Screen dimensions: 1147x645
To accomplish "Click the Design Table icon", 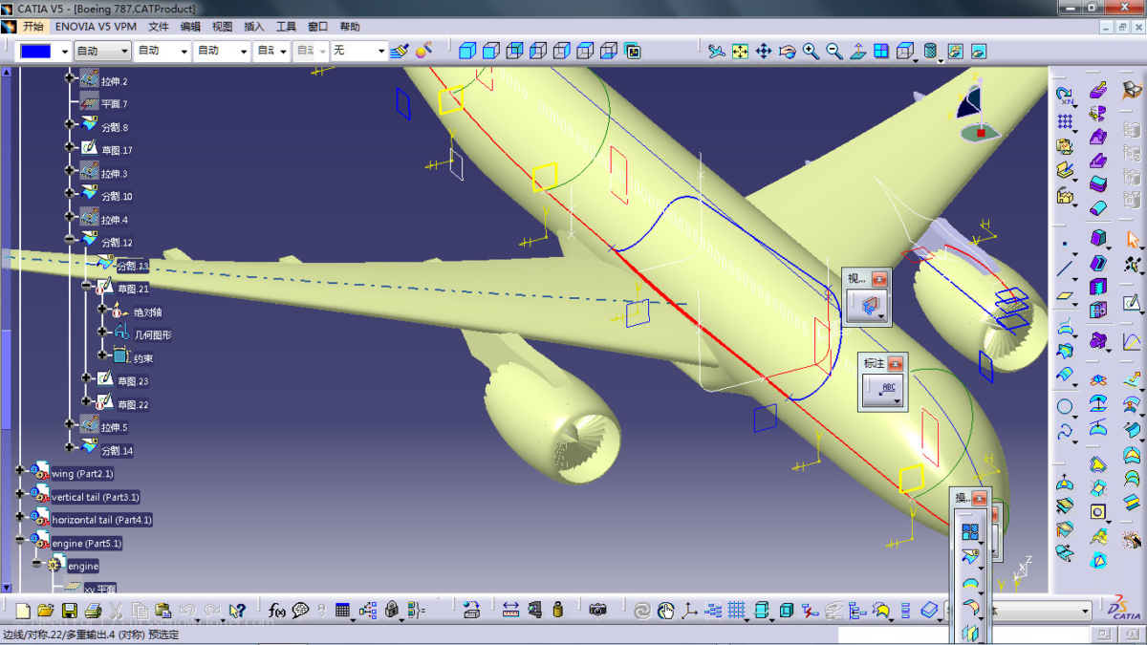I will click(343, 611).
